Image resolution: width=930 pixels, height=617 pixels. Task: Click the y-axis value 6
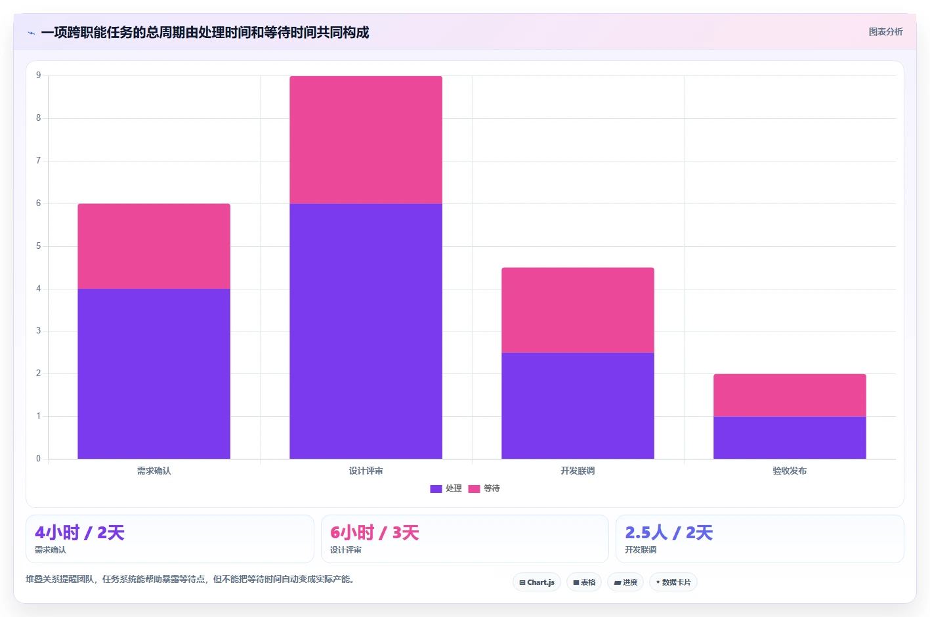38,203
